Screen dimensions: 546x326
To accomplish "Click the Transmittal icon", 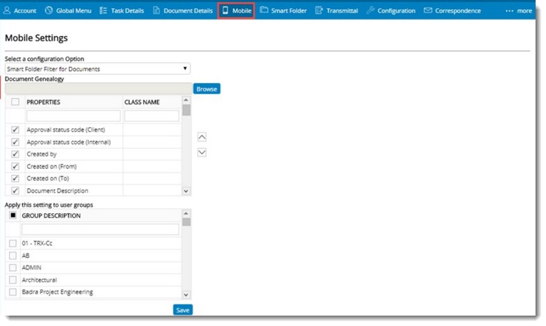I will (319, 10).
